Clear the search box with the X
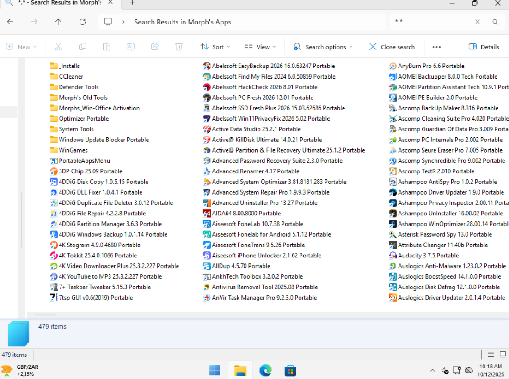 (x=478, y=22)
